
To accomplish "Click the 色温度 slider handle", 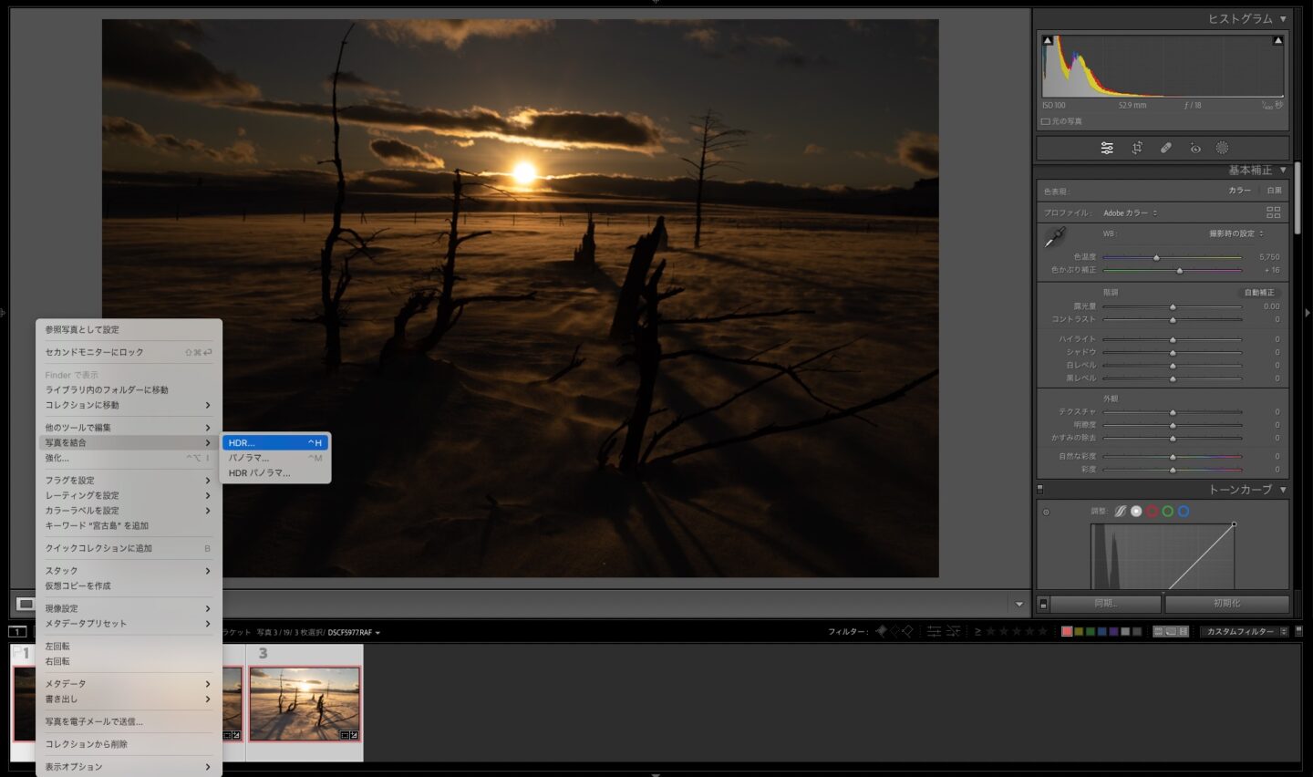I will (x=1156, y=258).
